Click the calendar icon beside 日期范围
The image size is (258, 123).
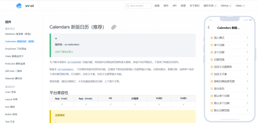[x=212, y=60]
